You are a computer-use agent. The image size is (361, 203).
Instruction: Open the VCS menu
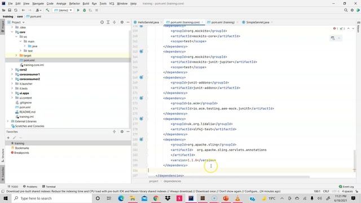pyautogui.click(x=112, y=3)
